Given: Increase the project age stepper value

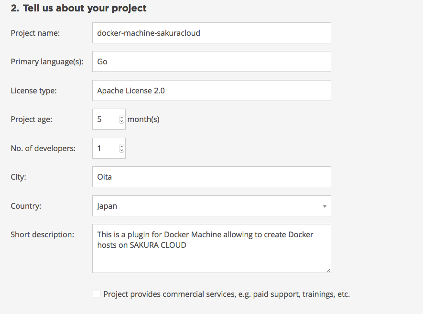Looking at the screenshot, I should click(x=121, y=117).
